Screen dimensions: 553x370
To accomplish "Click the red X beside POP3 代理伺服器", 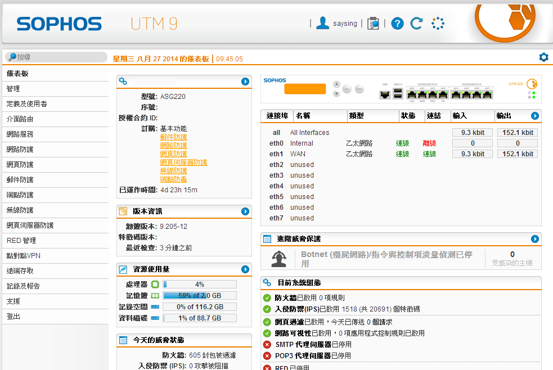I will [x=267, y=355].
